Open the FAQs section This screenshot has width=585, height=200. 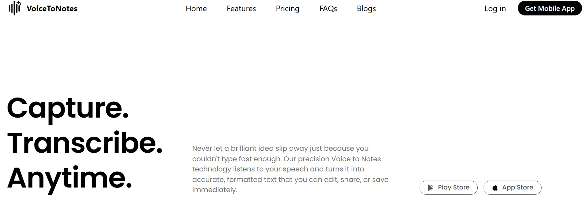328,9
